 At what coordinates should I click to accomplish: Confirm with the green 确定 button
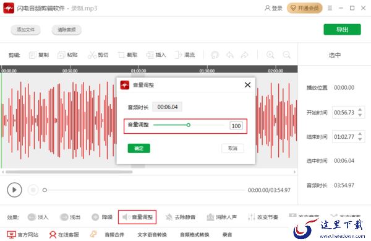139,148
